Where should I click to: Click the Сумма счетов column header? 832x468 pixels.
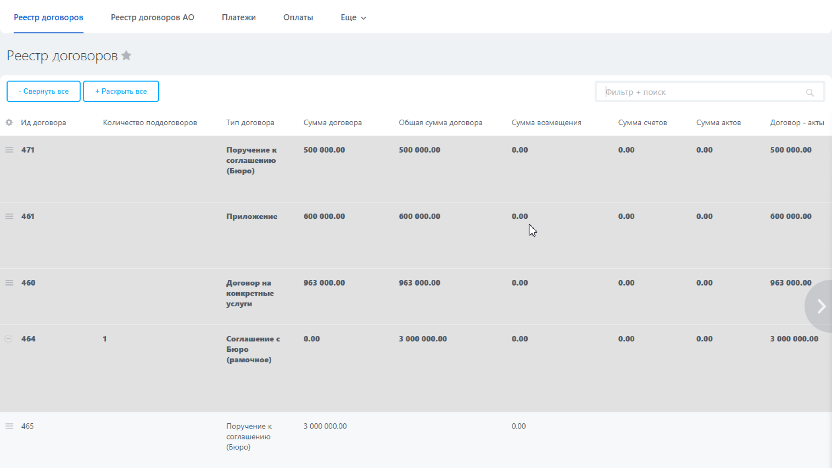click(x=642, y=123)
